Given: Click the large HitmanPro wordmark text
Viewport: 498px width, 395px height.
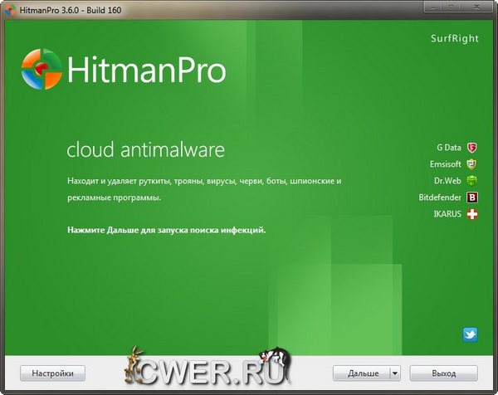Looking at the screenshot, I should coord(146,70).
